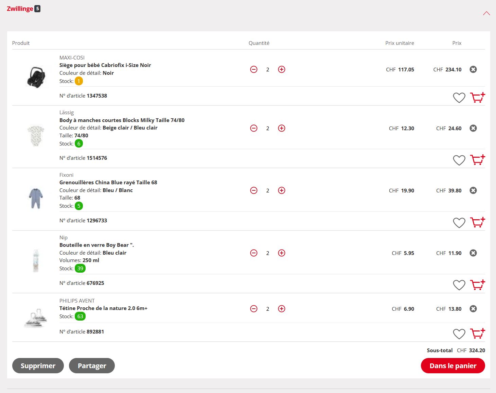Image resolution: width=496 pixels, height=393 pixels.
Task: Click the unit price CHF 5.95
Action: [403, 253]
